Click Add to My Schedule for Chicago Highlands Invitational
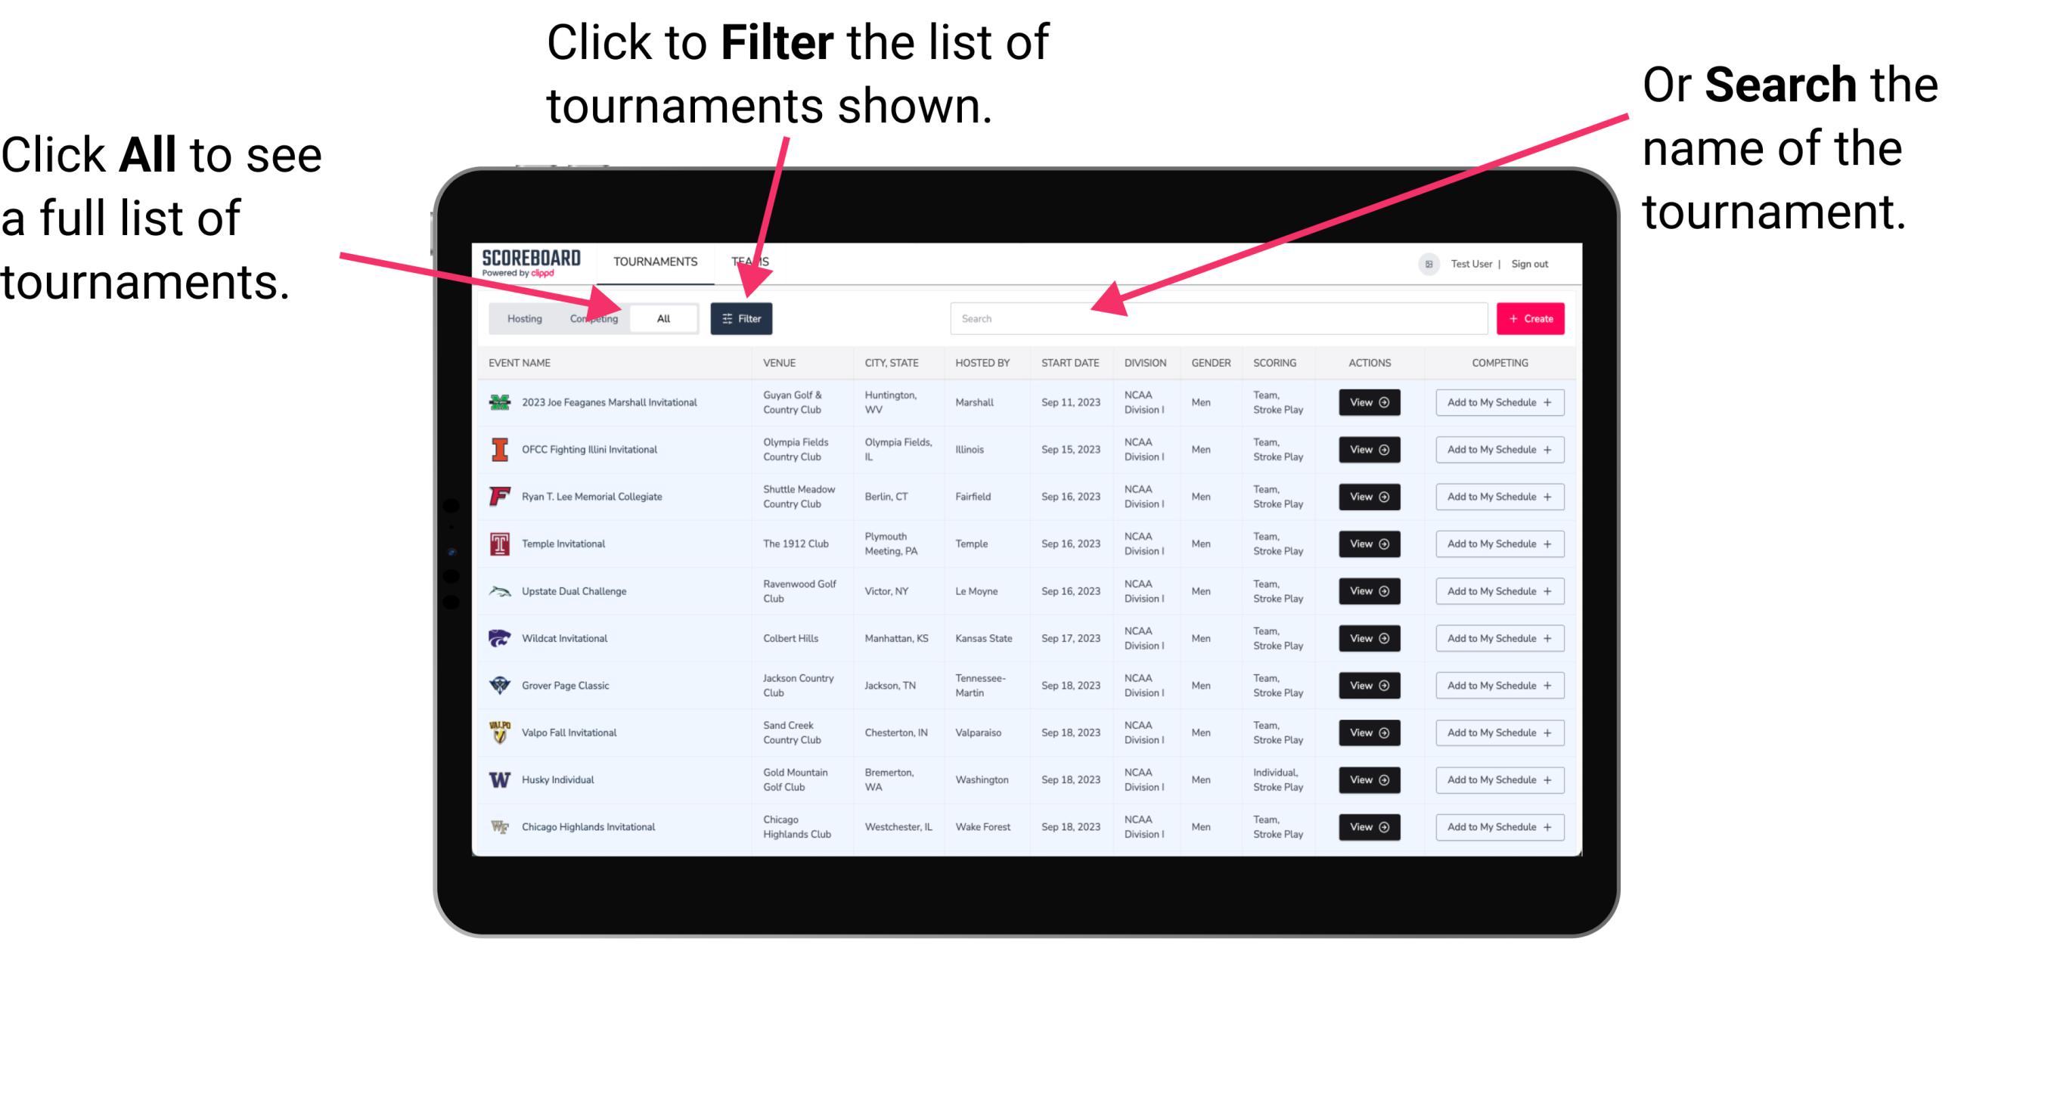 1497,826
